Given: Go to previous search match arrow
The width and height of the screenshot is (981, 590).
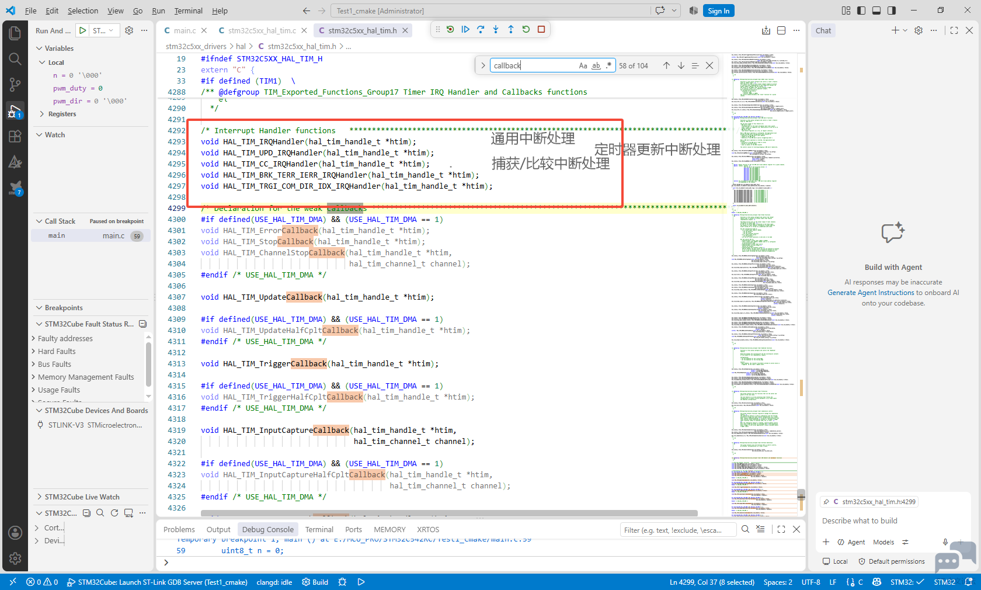Looking at the screenshot, I should [x=666, y=65].
